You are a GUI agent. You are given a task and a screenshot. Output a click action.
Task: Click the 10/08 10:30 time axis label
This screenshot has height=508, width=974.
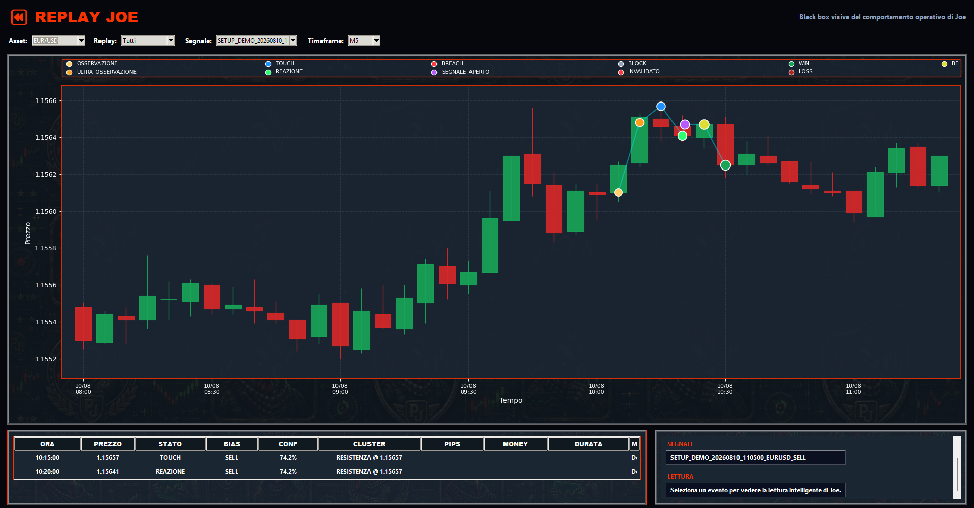pyautogui.click(x=725, y=389)
